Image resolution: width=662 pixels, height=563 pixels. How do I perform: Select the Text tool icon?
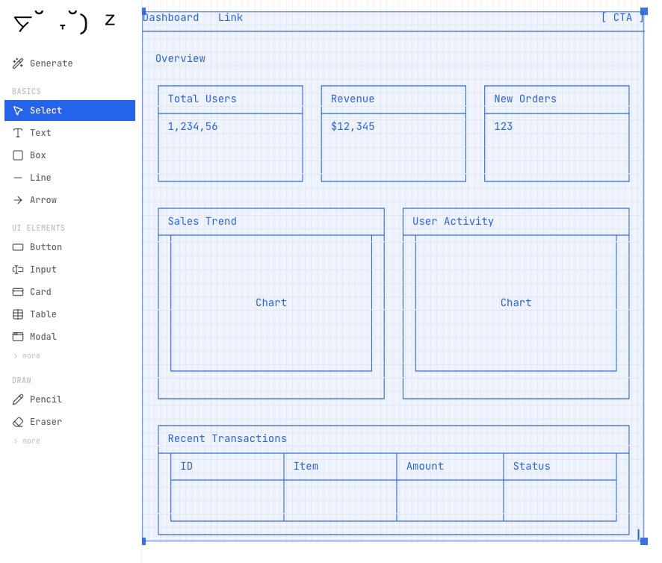[18, 133]
